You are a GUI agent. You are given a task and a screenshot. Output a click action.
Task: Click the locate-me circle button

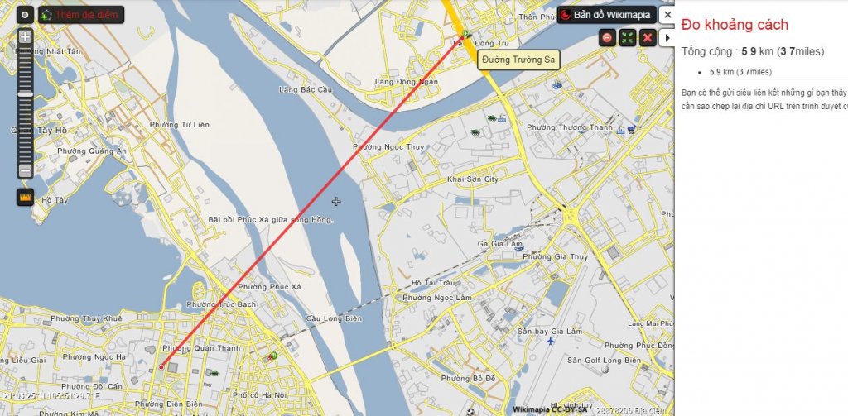(x=25, y=15)
